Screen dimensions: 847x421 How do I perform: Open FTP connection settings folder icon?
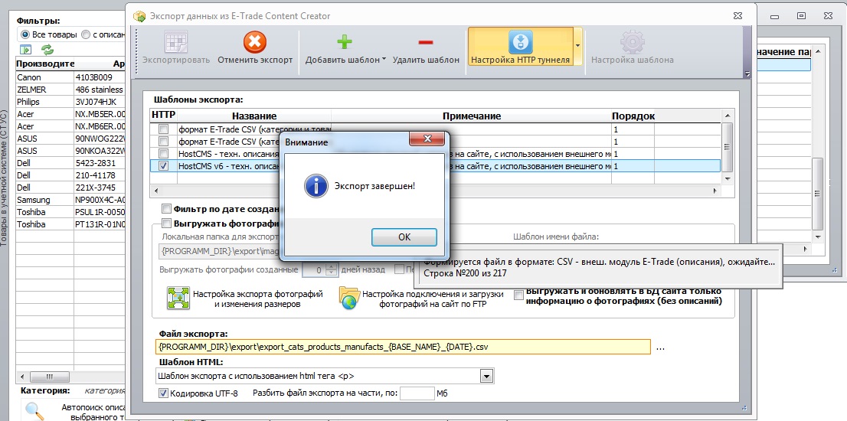(349, 299)
